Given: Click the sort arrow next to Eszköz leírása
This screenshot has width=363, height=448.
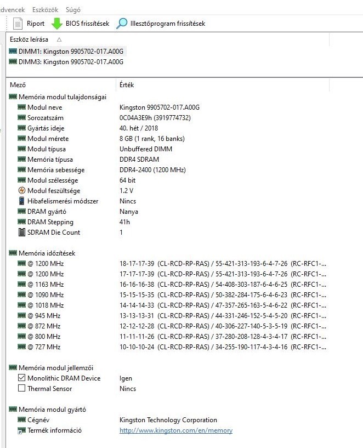Looking at the screenshot, I should coord(59,39).
